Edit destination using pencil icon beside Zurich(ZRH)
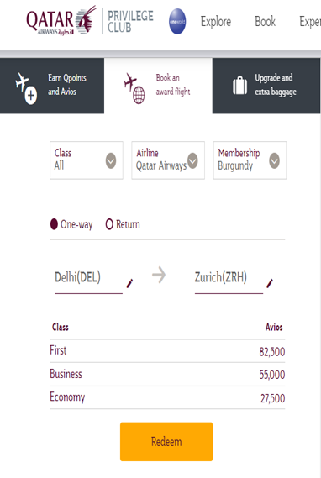Screen dimensions: 321x478 (270, 283)
